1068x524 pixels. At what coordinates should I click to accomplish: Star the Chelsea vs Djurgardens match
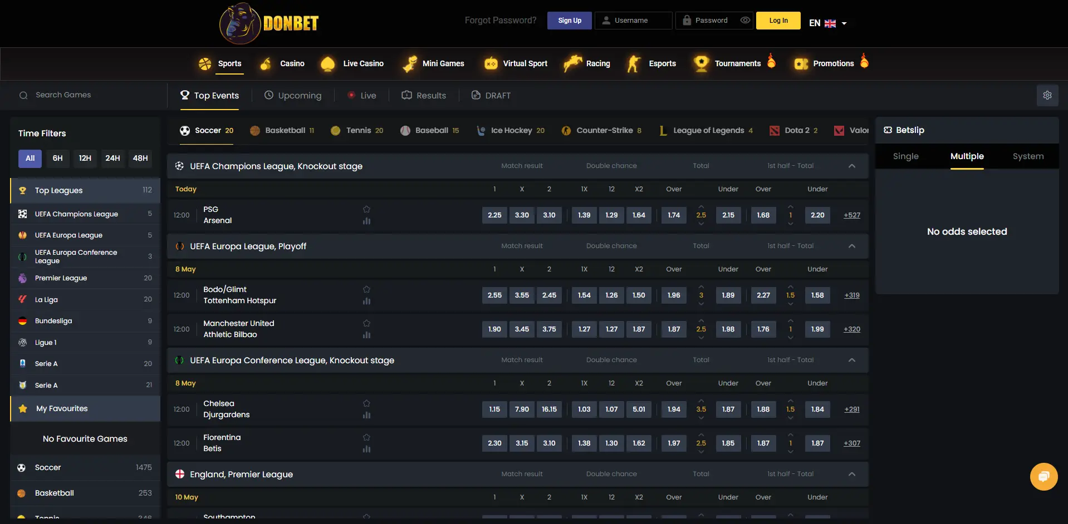click(366, 403)
